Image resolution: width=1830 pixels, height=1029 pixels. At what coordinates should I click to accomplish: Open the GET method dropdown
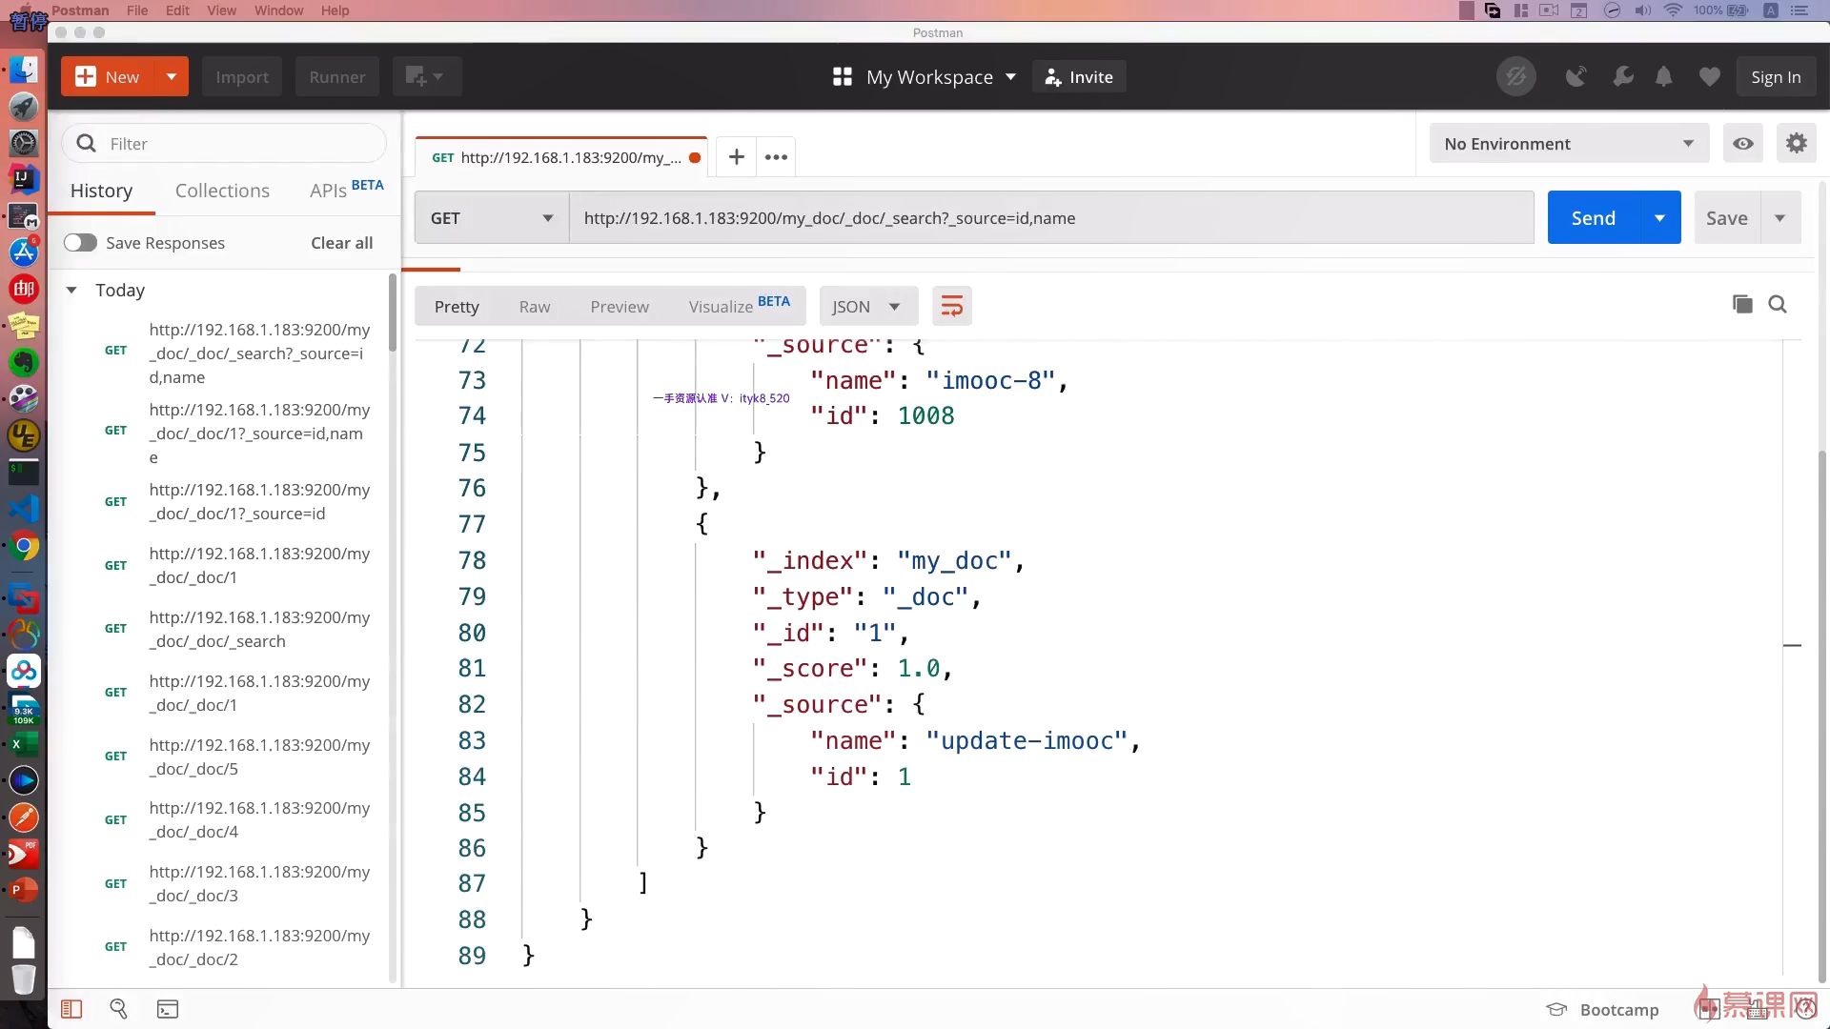tap(491, 218)
